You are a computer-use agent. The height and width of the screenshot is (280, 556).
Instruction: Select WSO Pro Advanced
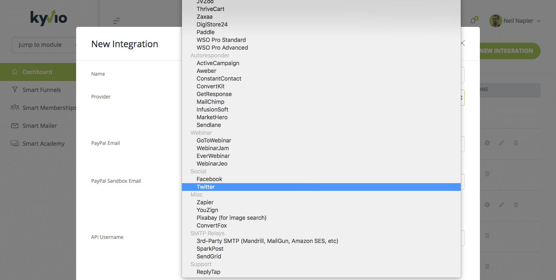click(x=321, y=48)
